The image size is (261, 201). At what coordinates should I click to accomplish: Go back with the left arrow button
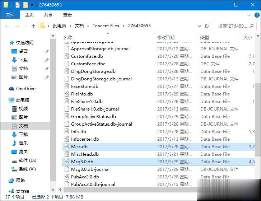[7, 26]
